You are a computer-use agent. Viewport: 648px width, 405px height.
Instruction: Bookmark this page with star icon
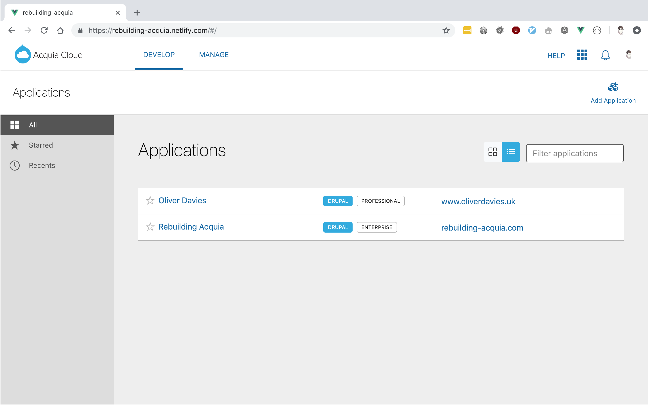coord(446,30)
